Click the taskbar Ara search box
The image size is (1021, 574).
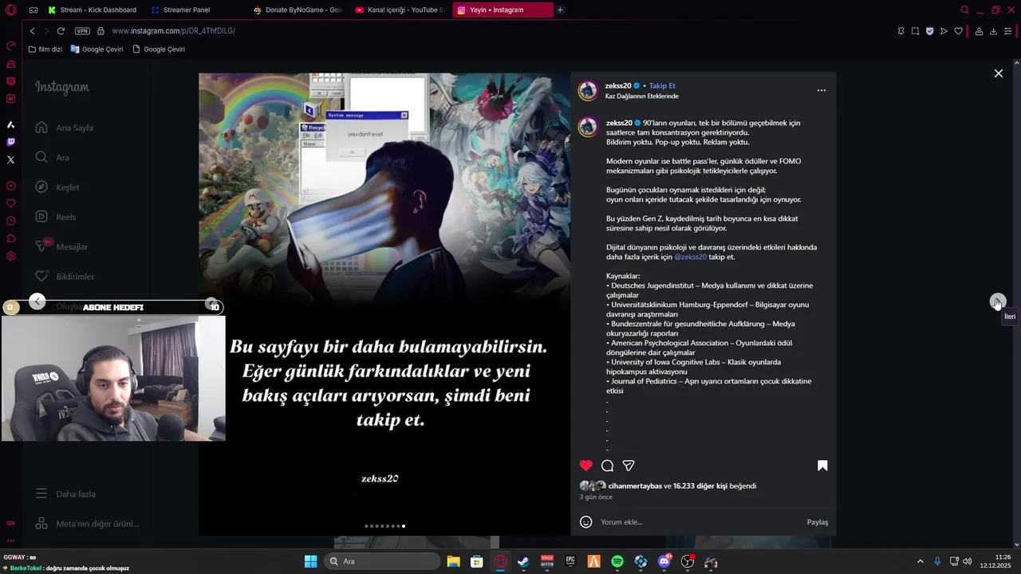point(383,561)
